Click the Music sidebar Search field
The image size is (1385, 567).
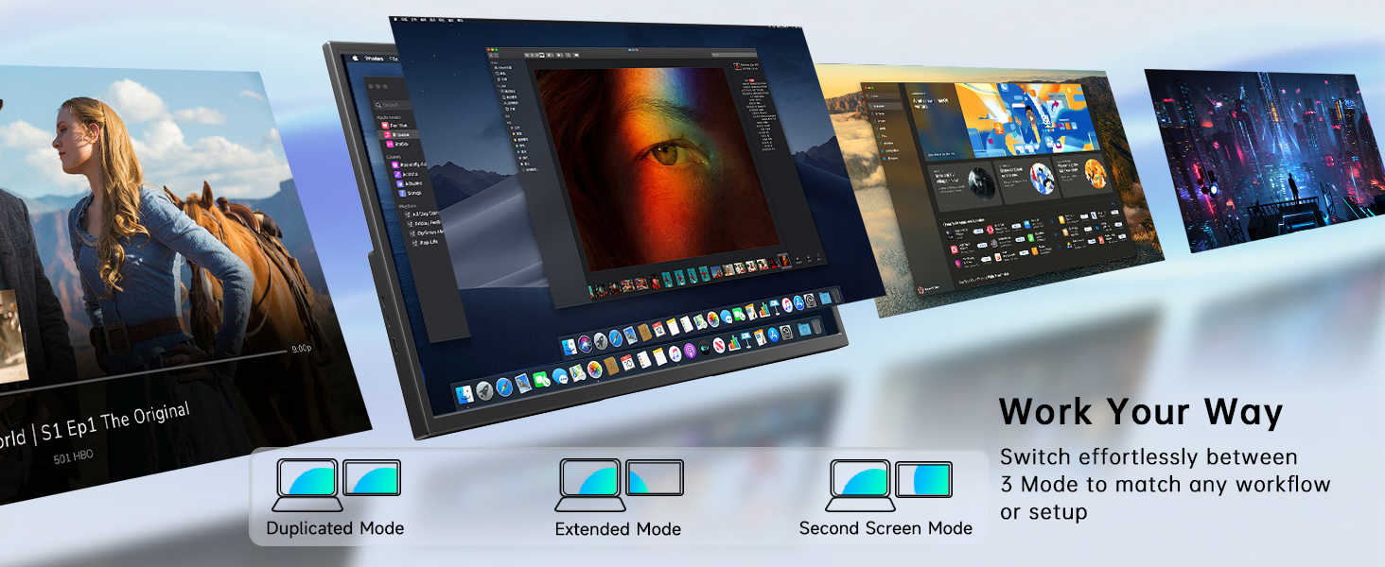392,105
